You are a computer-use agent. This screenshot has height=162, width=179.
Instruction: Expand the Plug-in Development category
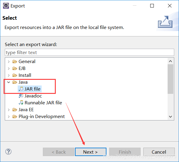click(x=9, y=117)
